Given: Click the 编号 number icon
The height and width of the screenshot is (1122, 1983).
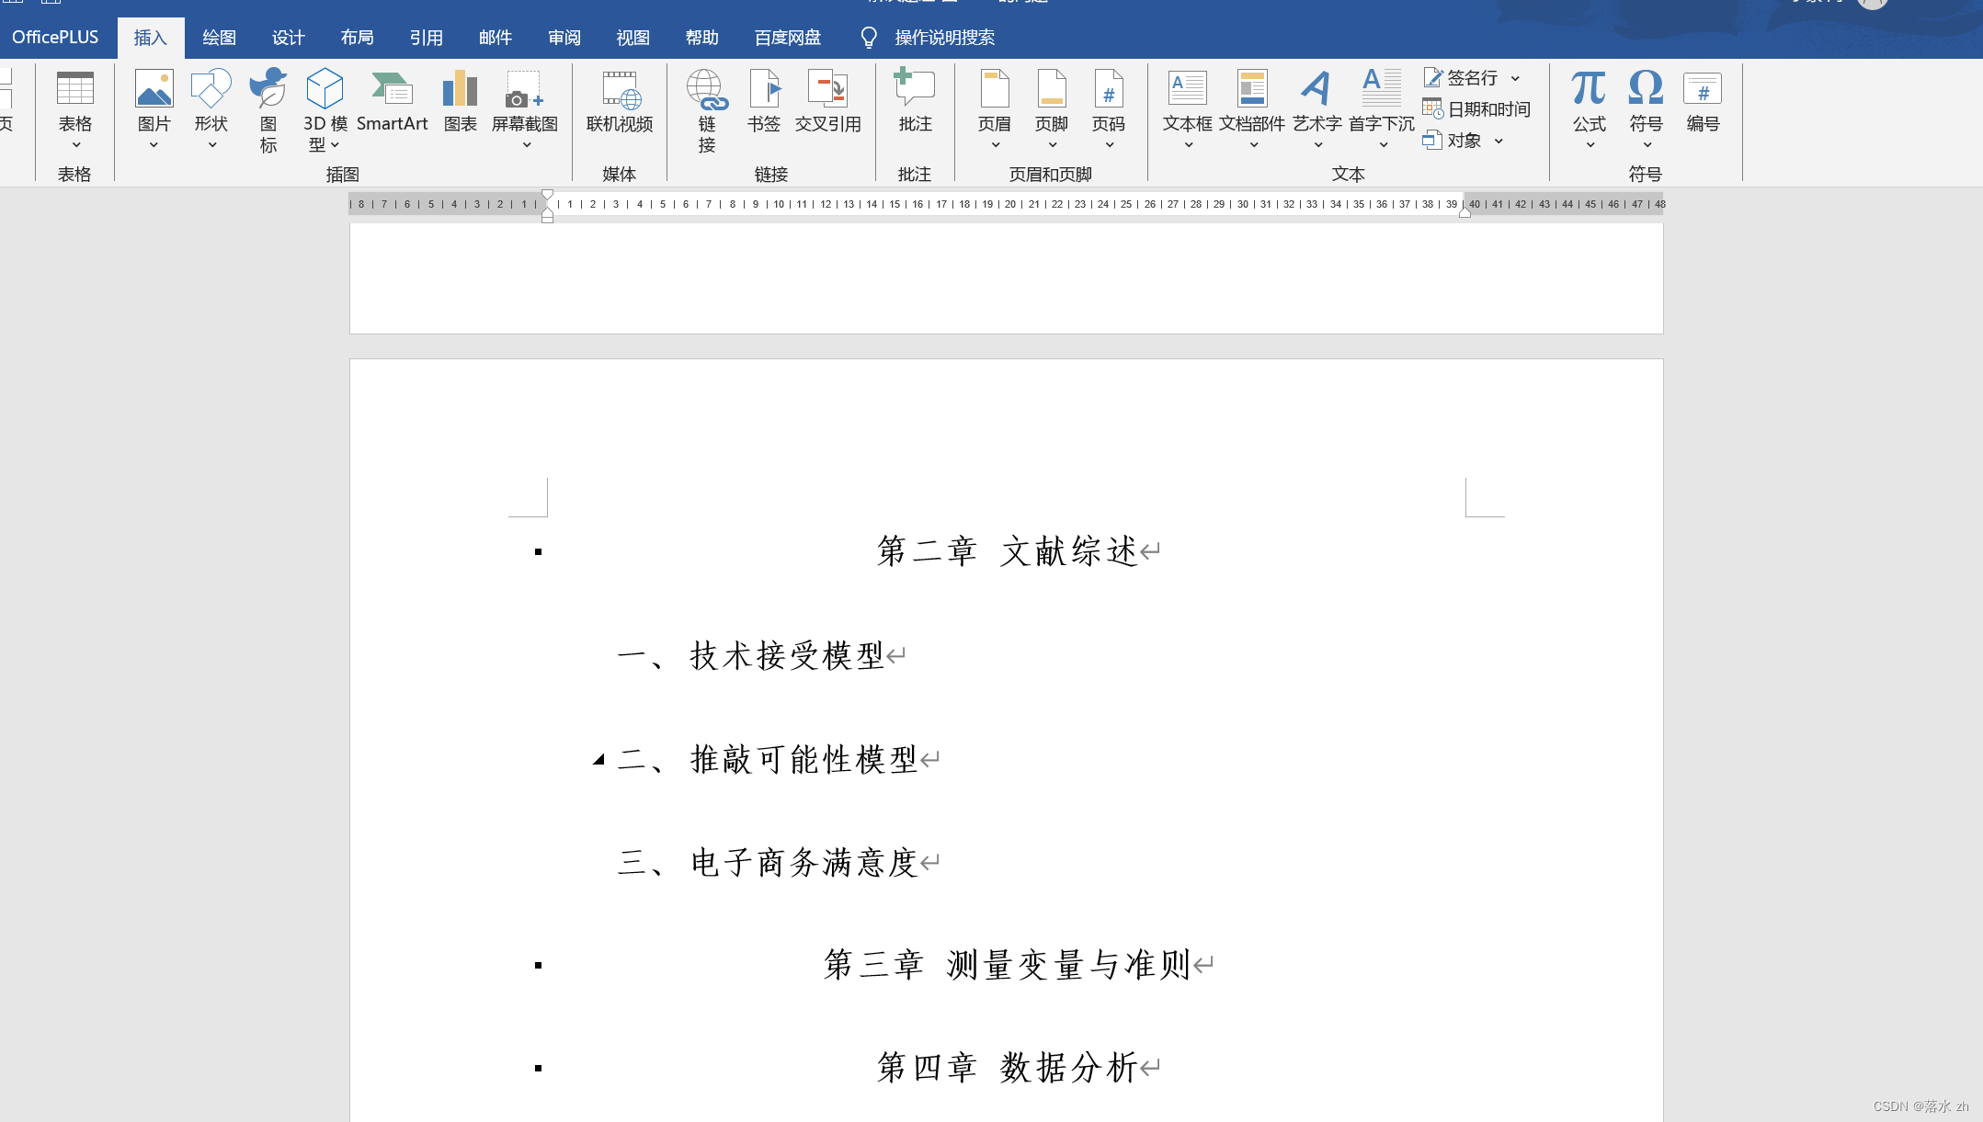Looking at the screenshot, I should (1703, 89).
